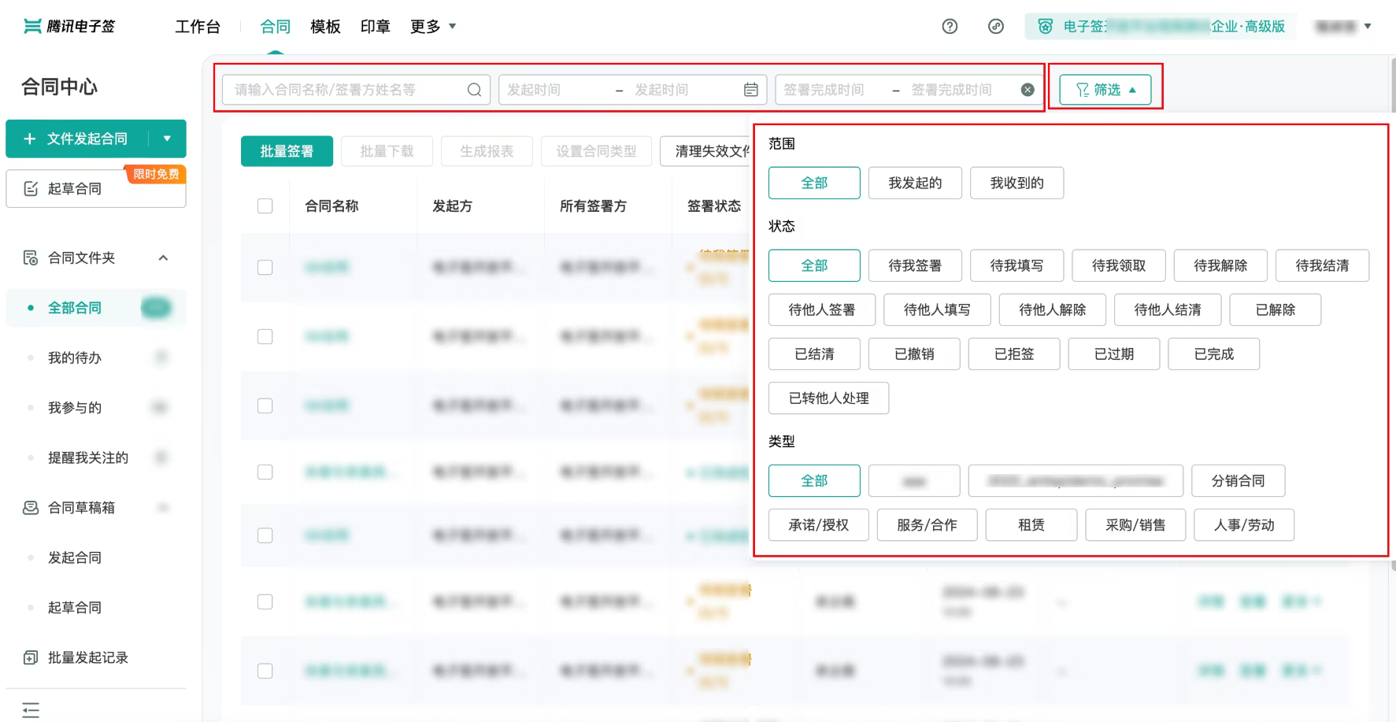Select 全部合同 in sidebar

click(96, 308)
